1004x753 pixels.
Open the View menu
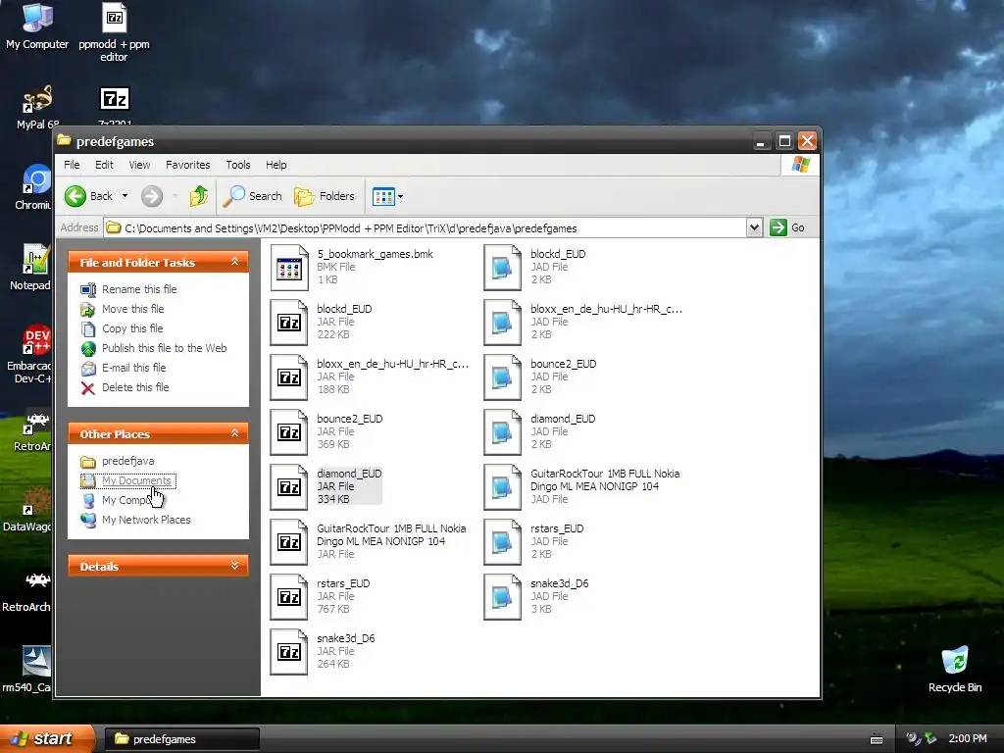tap(139, 165)
